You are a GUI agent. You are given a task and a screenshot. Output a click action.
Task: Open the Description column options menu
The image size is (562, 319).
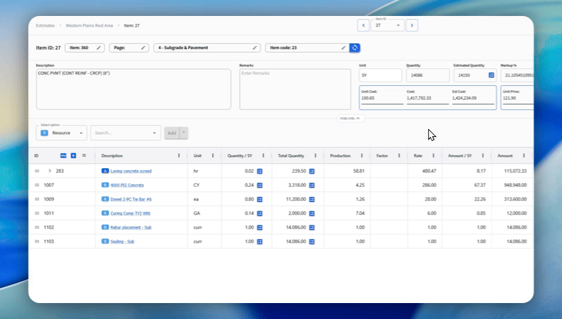pyautogui.click(x=178, y=156)
